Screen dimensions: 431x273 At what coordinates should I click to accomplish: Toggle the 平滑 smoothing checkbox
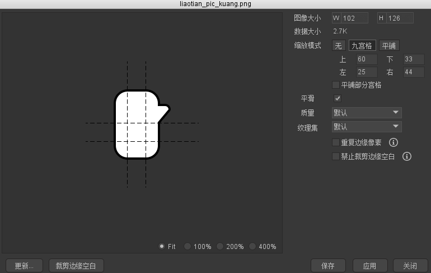(x=338, y=98)
